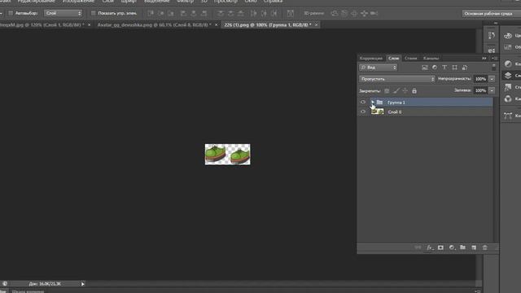The height and width of the screenshot is (293, 521).
Task: Add a layer style with fx icon
Action: tap(430, 247)
